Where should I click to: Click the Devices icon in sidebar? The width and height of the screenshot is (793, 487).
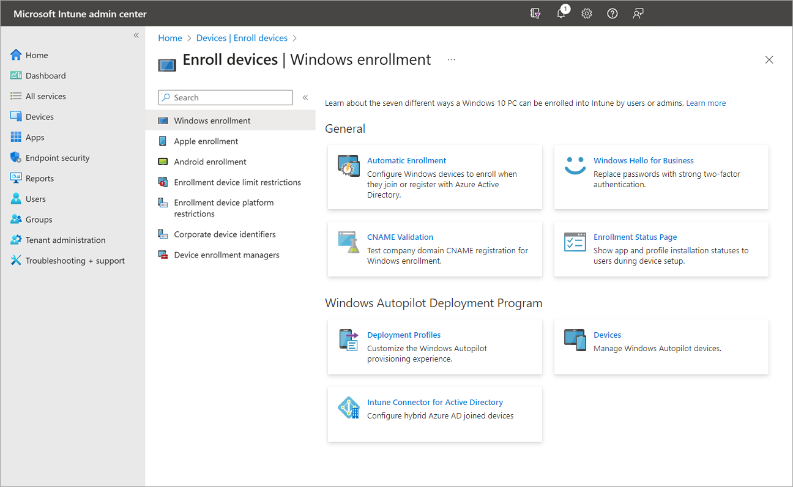point(16,117)
